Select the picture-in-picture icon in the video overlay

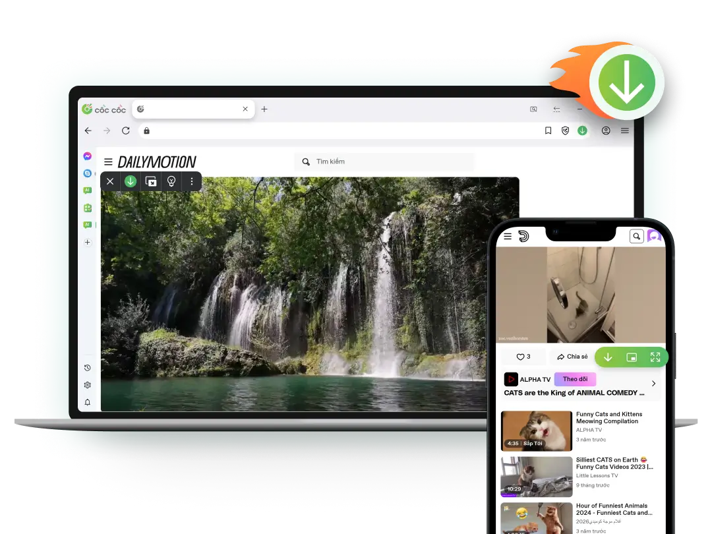(151, 181)
